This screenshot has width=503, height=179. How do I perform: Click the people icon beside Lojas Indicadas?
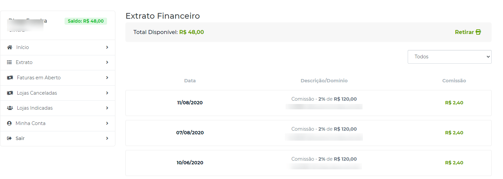click(10, 108)
